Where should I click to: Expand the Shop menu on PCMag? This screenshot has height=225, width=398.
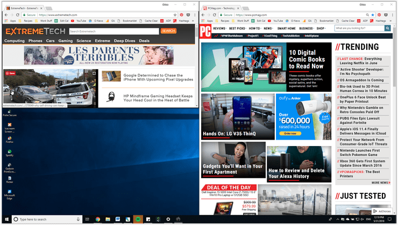[x=321, y=28]
